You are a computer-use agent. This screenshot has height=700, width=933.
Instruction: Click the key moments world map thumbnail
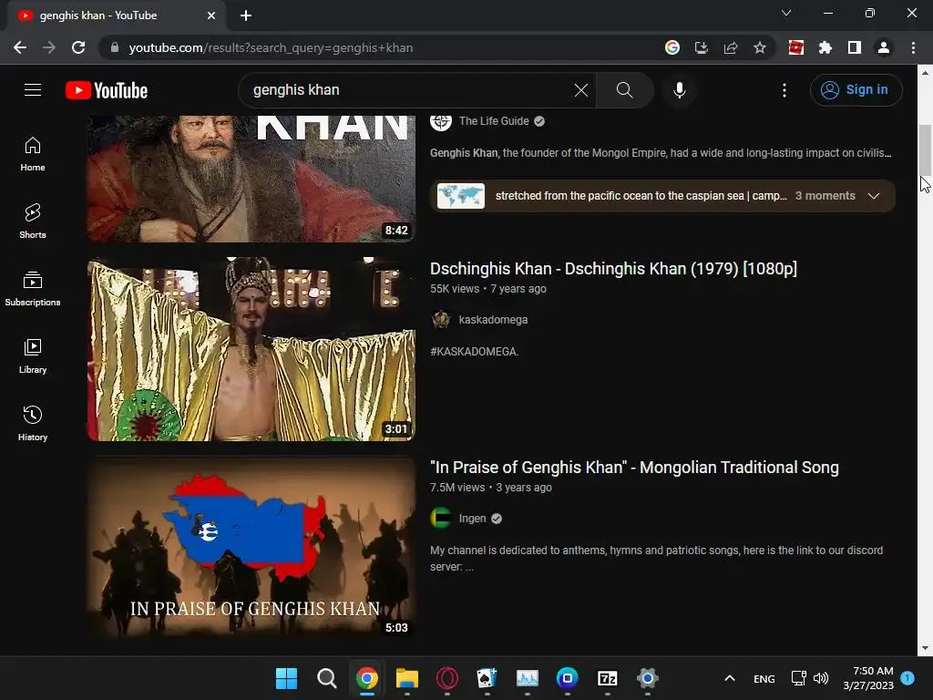pyautogui.click(x=461, y=196)
